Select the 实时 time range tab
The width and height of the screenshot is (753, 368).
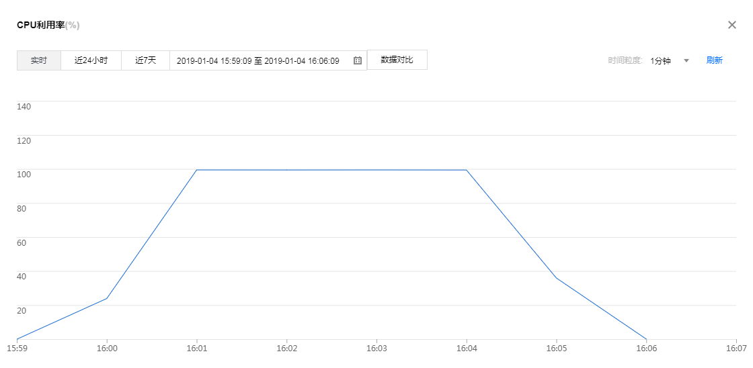[39, 60]
